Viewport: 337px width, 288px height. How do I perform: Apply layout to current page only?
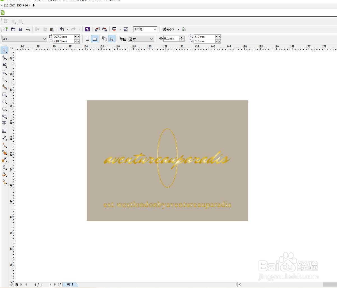coord(112,39)
